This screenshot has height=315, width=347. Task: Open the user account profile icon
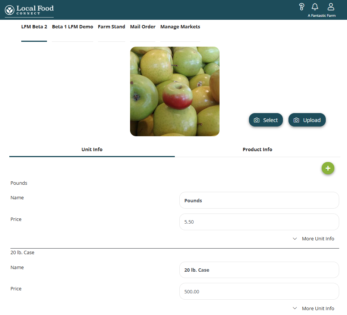pos(331,7)
